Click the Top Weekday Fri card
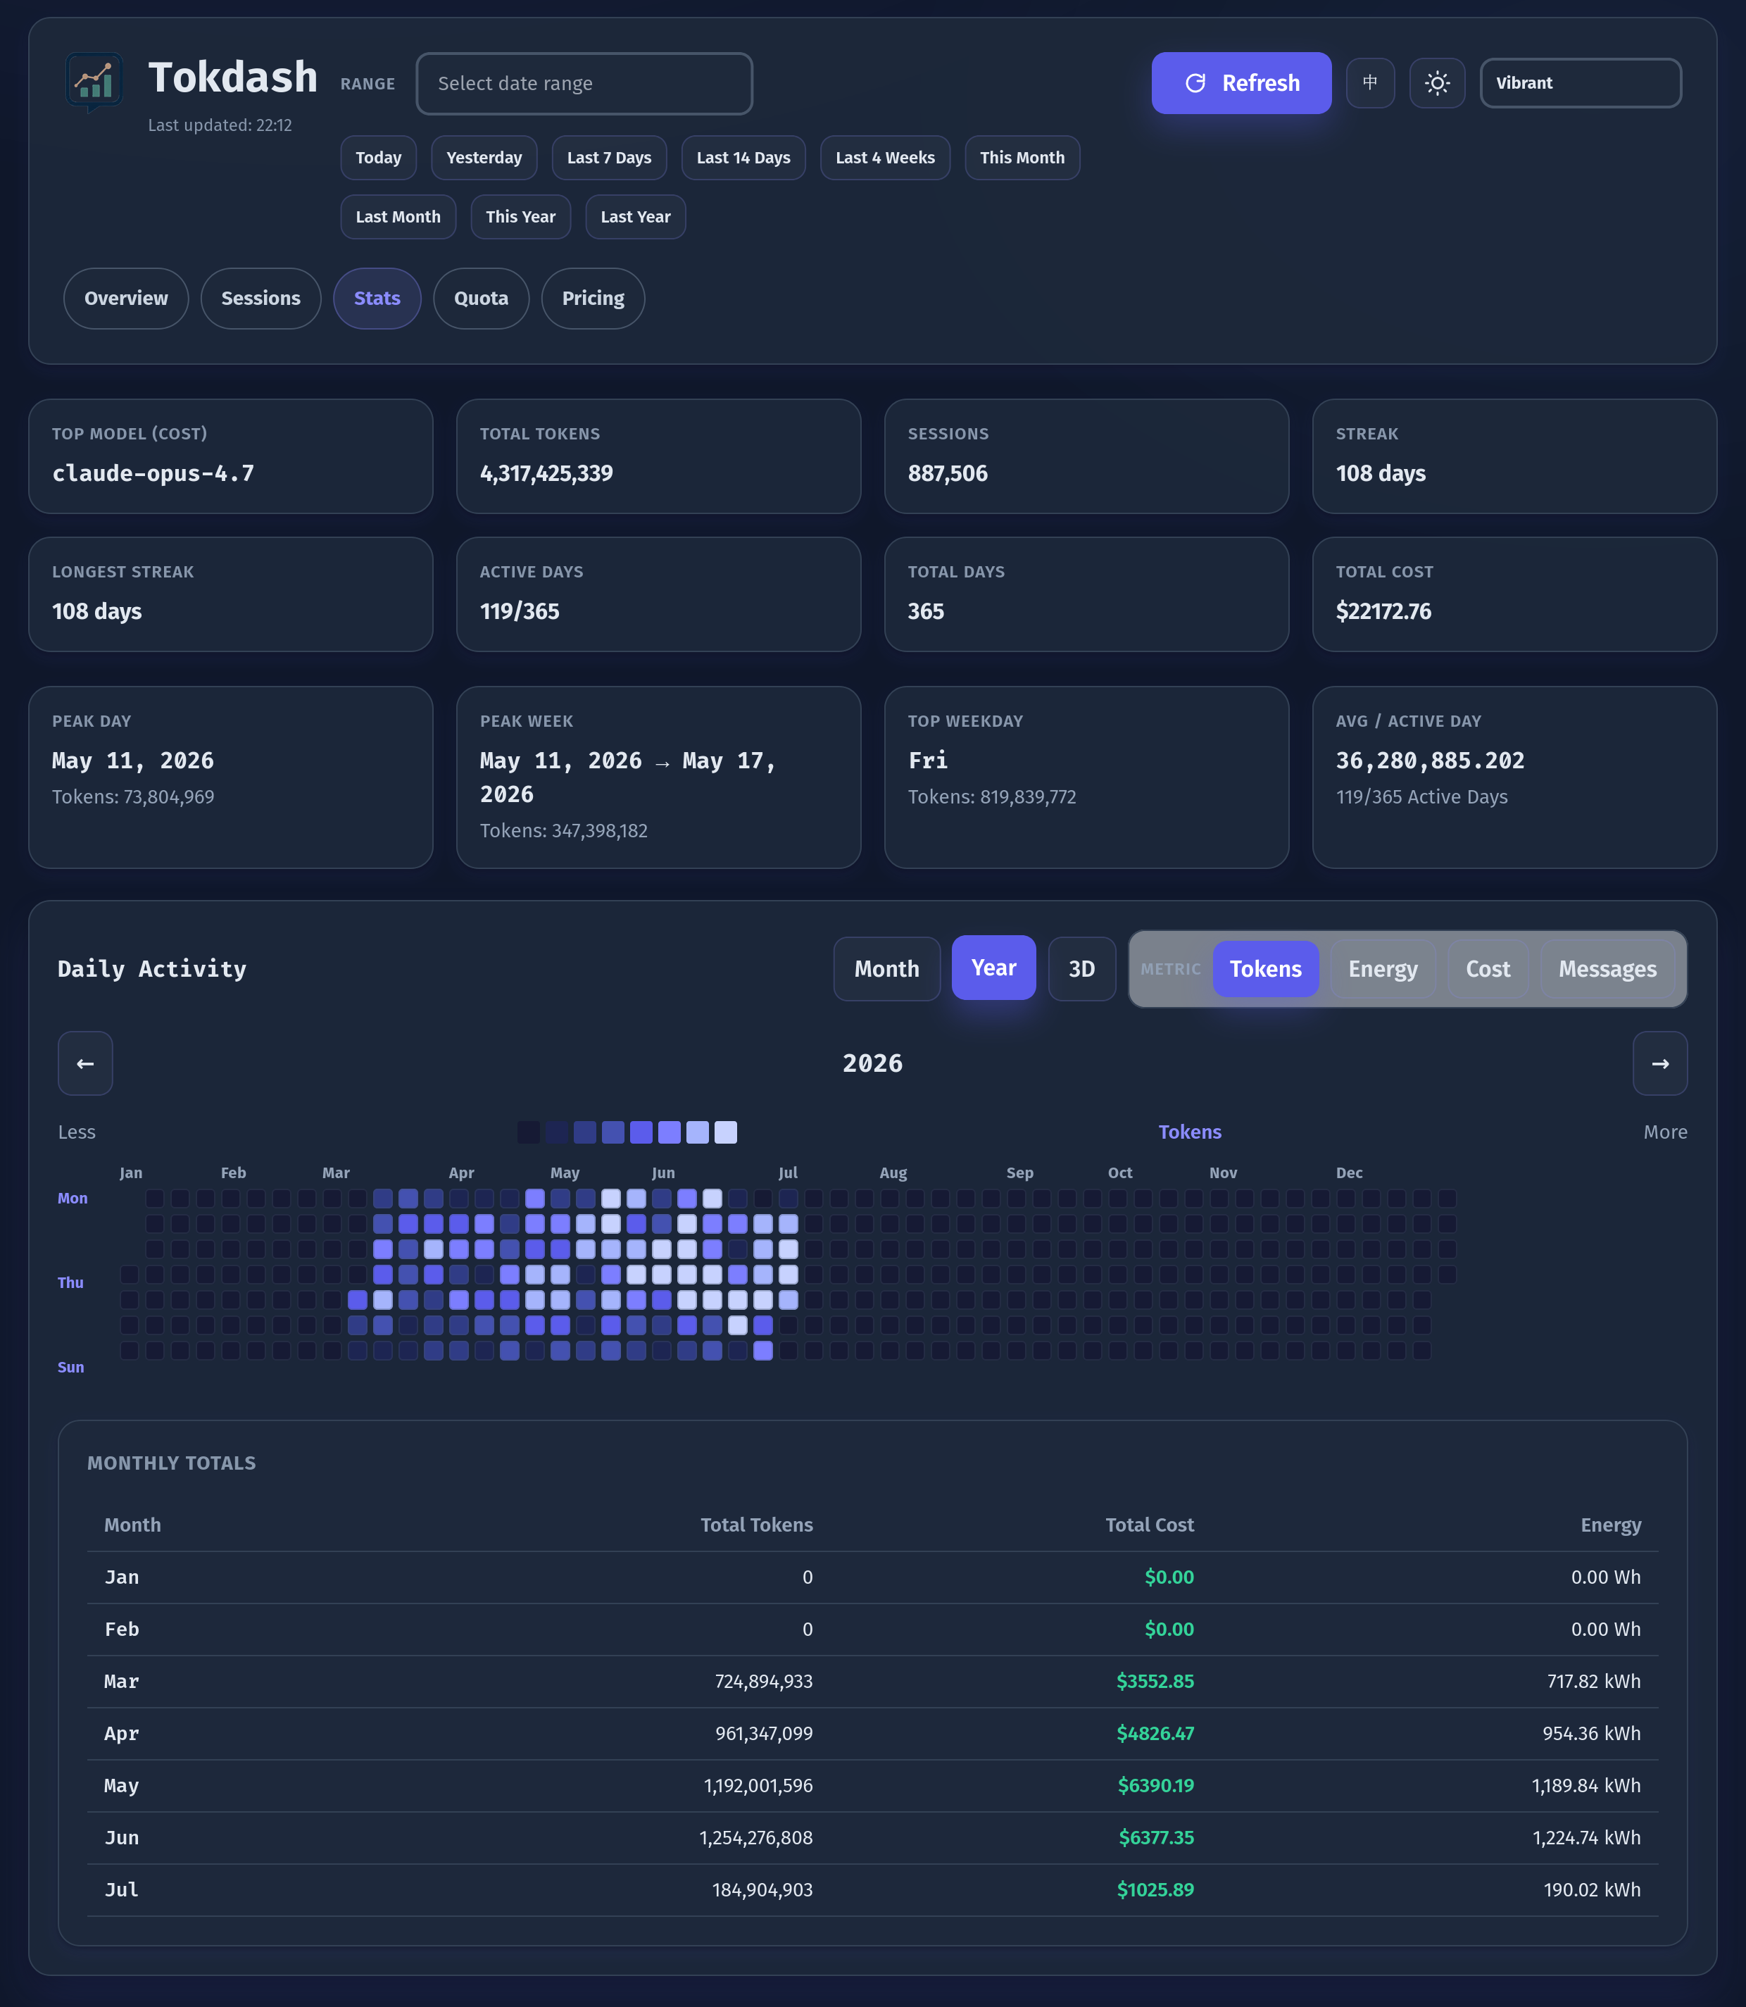 (1086, 778)
